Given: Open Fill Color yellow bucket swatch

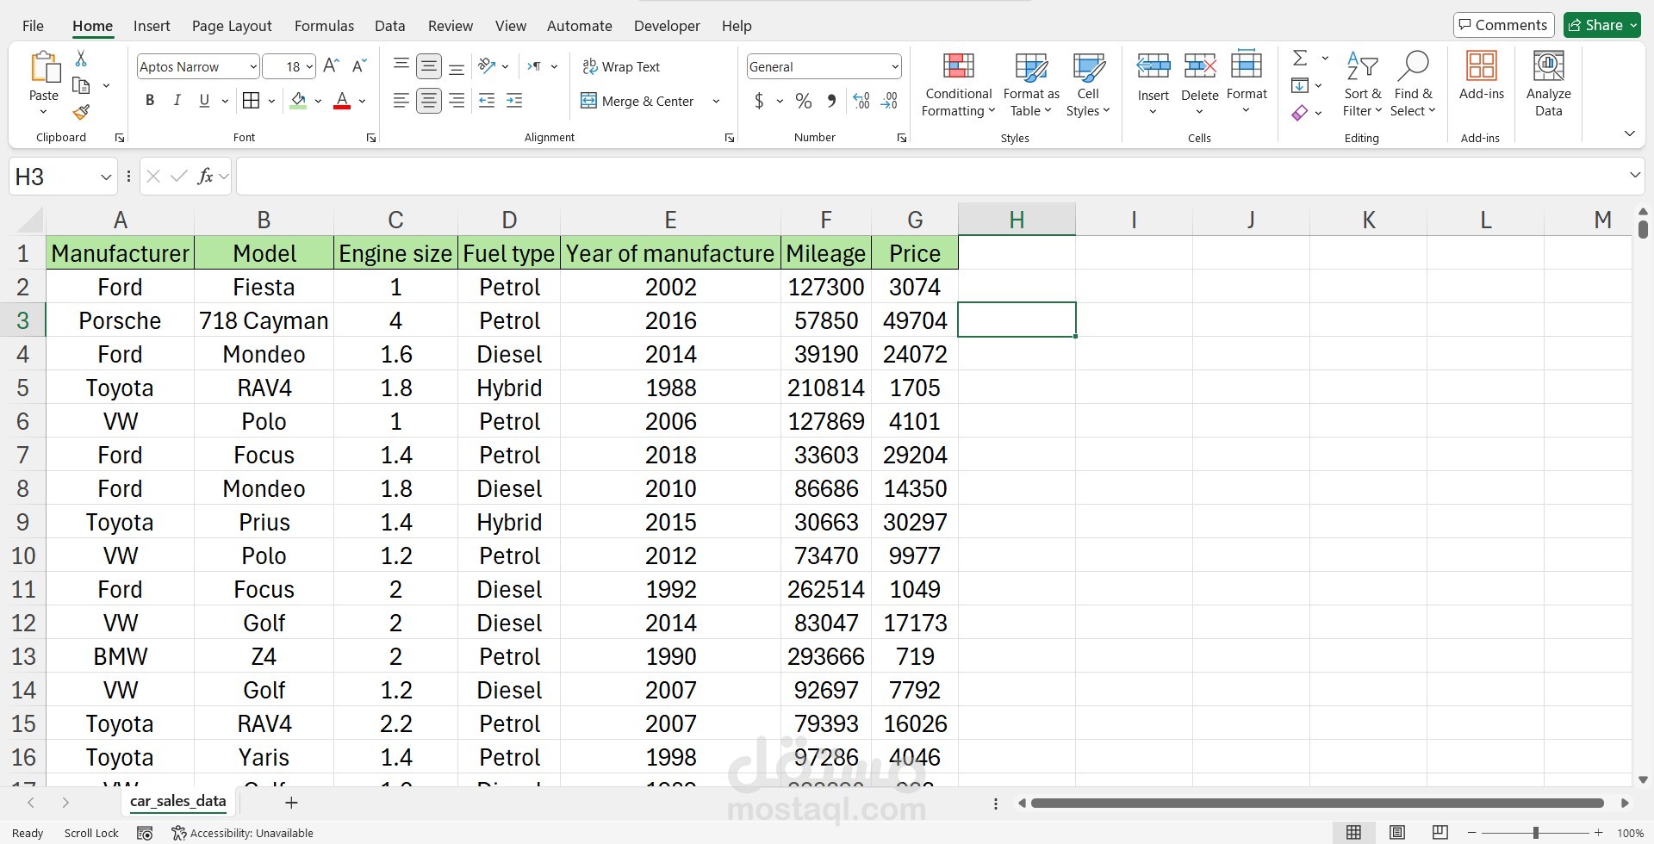Looking at the screenshot, I should (x=298, y=101).
